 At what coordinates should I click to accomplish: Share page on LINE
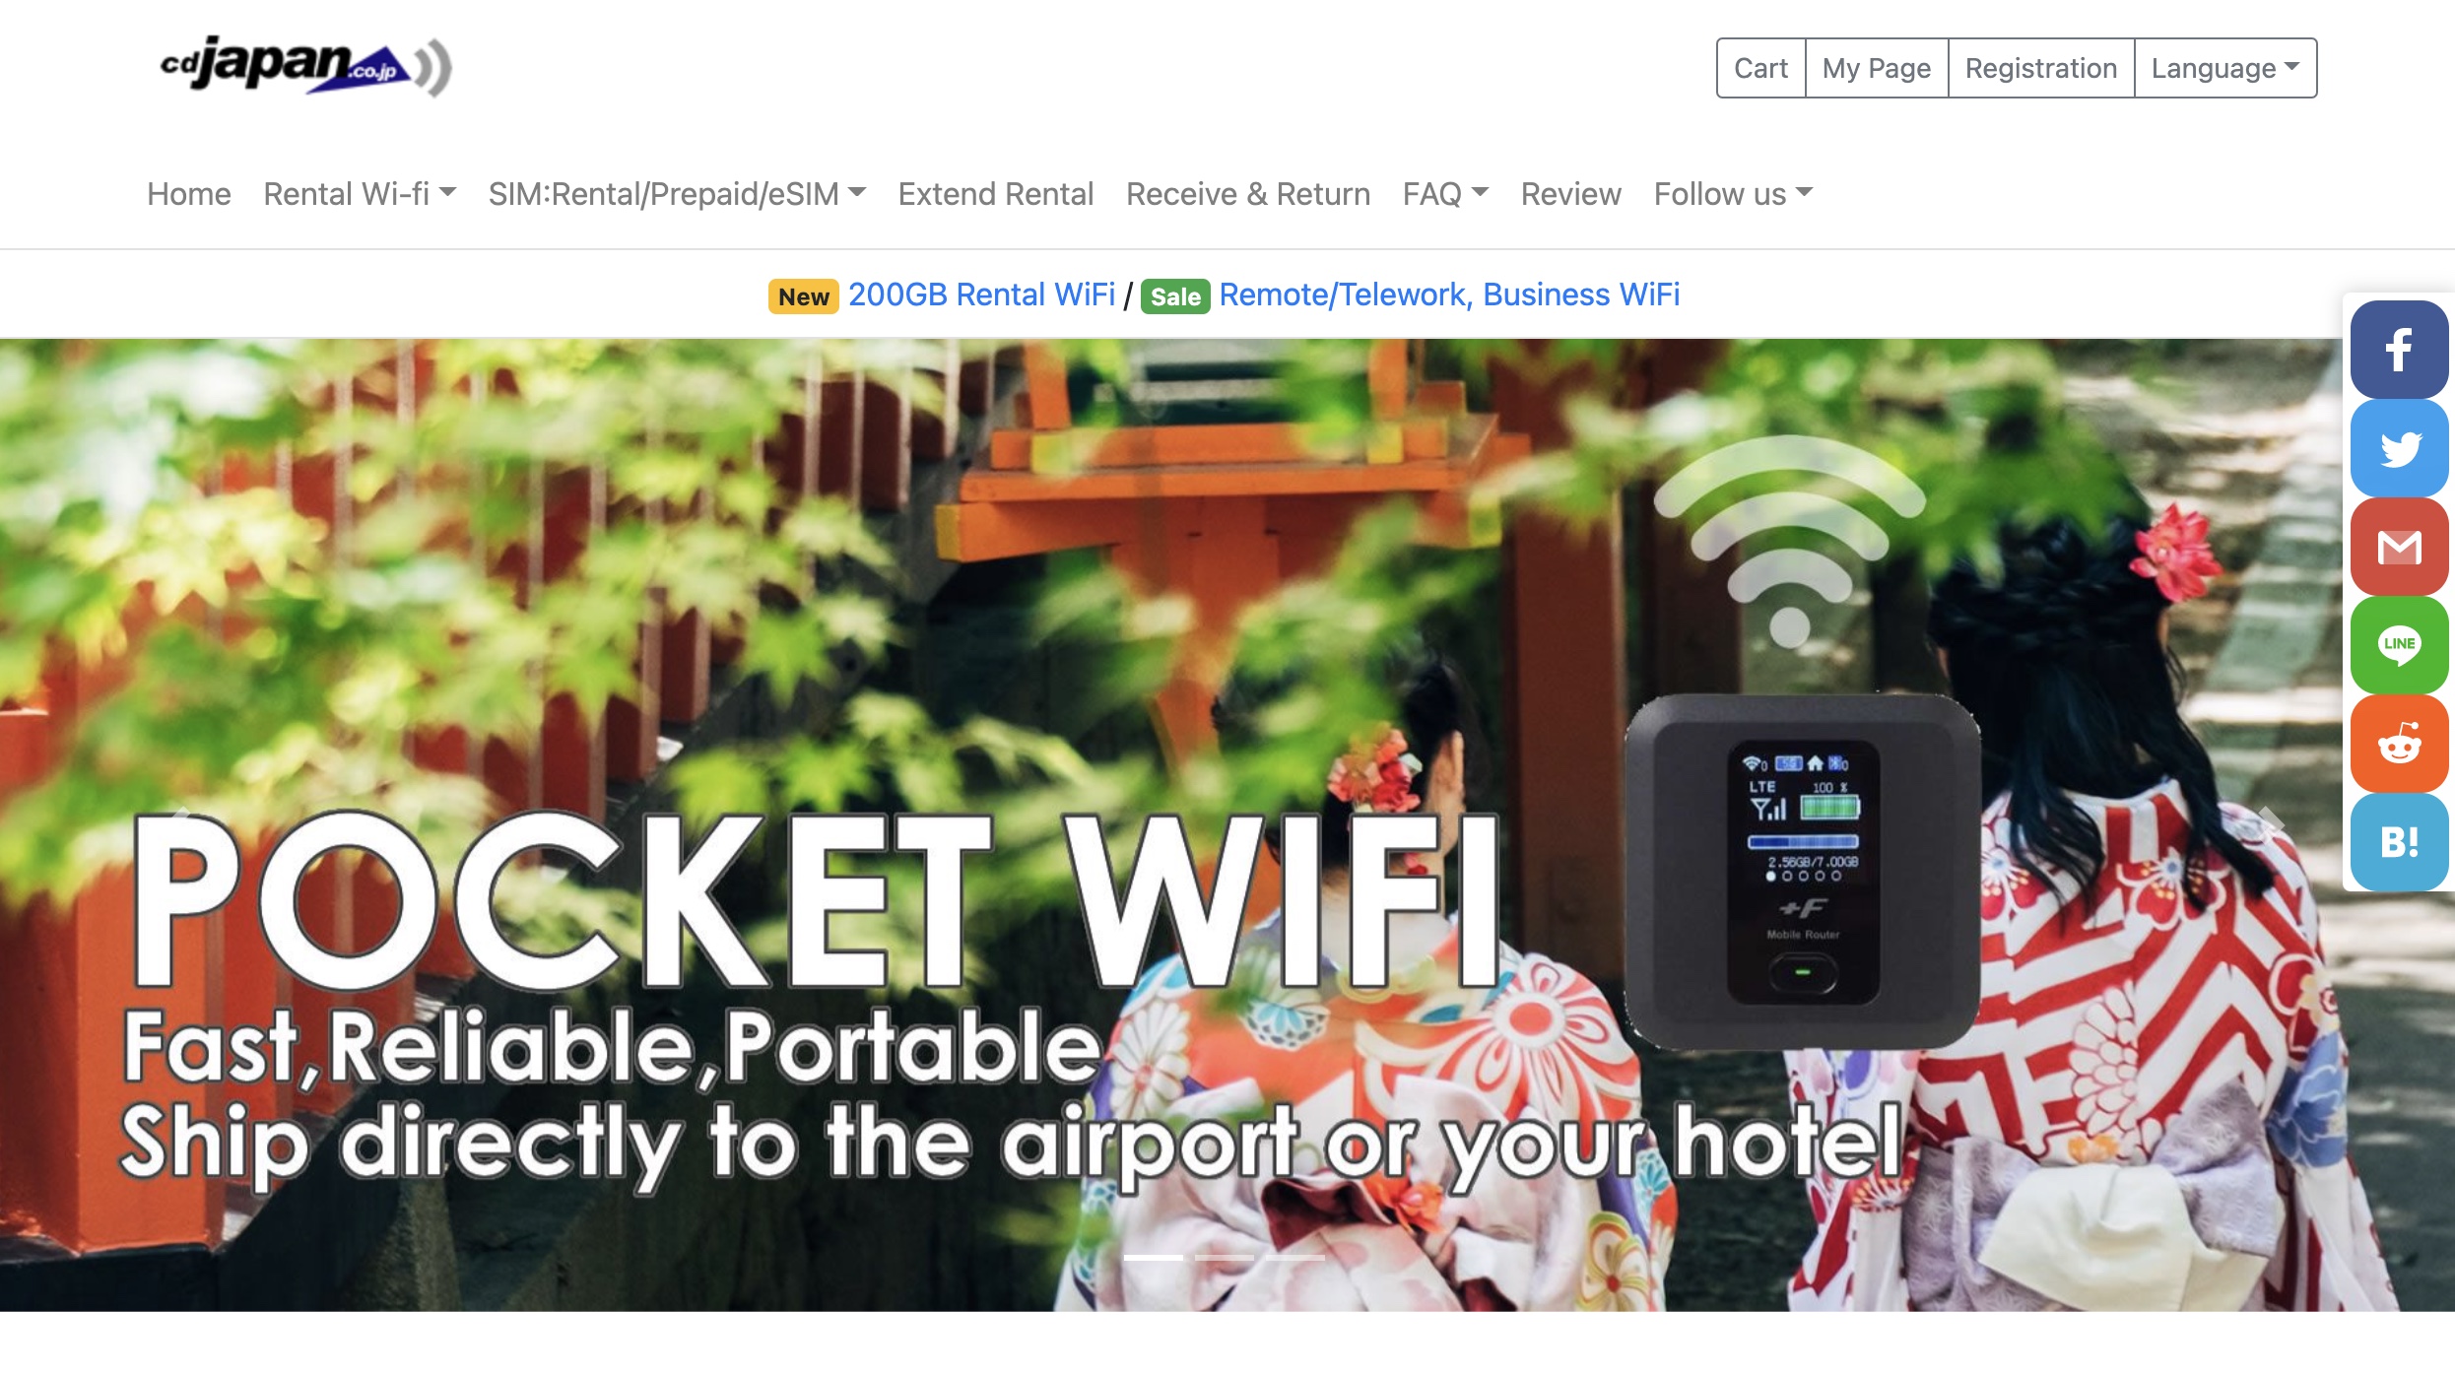(2399, 645)
